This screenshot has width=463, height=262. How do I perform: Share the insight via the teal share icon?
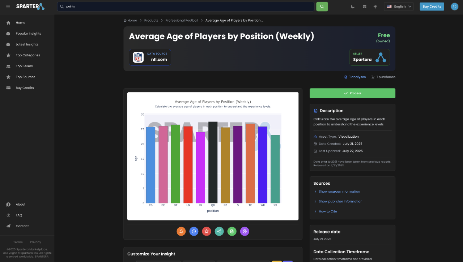point(219,231)
